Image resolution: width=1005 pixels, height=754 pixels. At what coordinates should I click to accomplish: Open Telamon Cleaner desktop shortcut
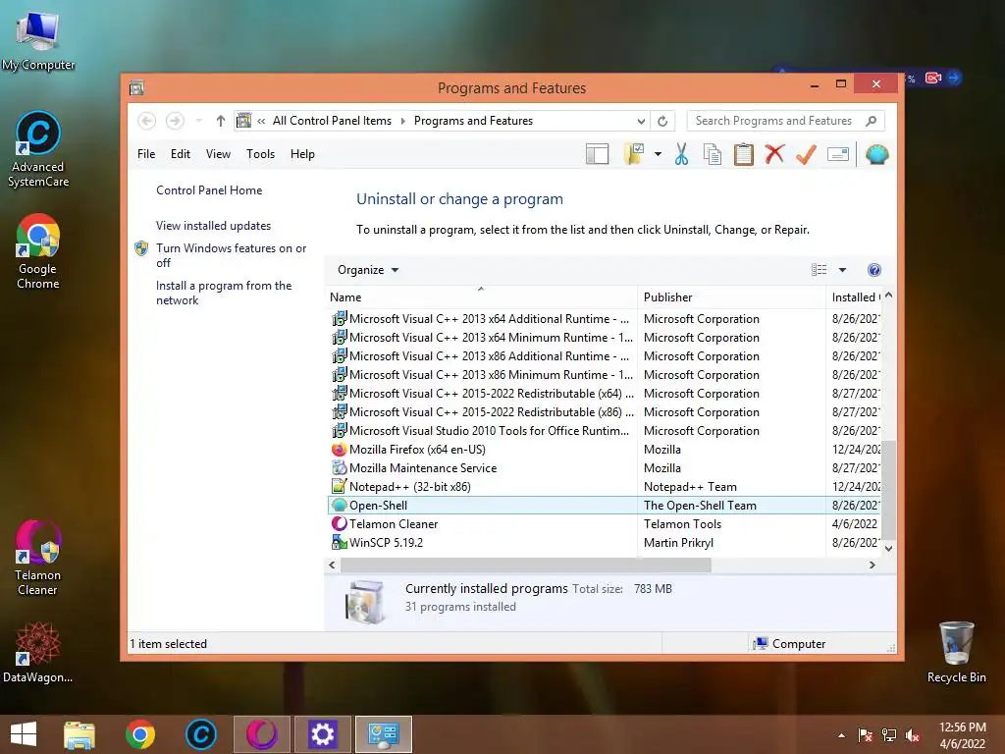[x=38, y=558]
